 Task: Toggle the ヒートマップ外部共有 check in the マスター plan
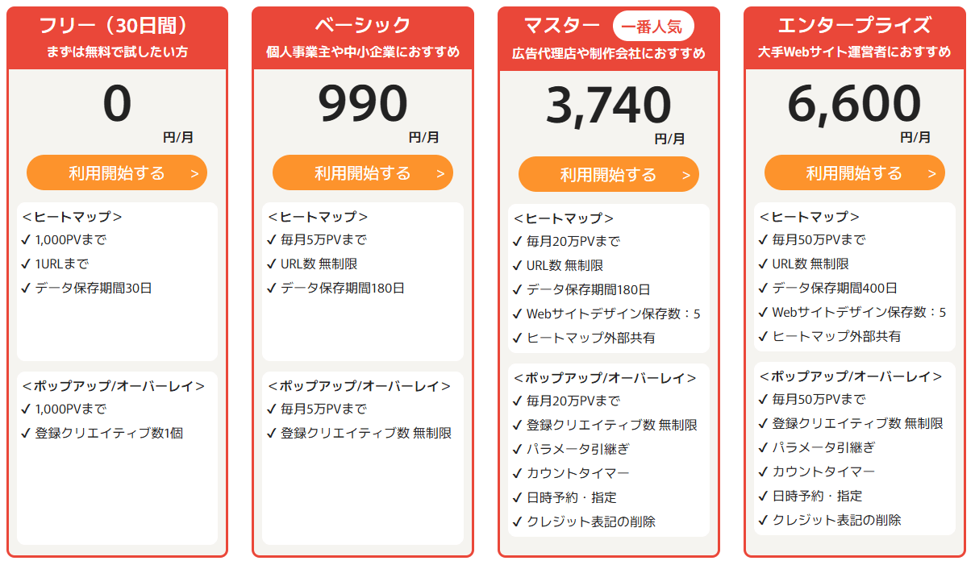[518, 338]
